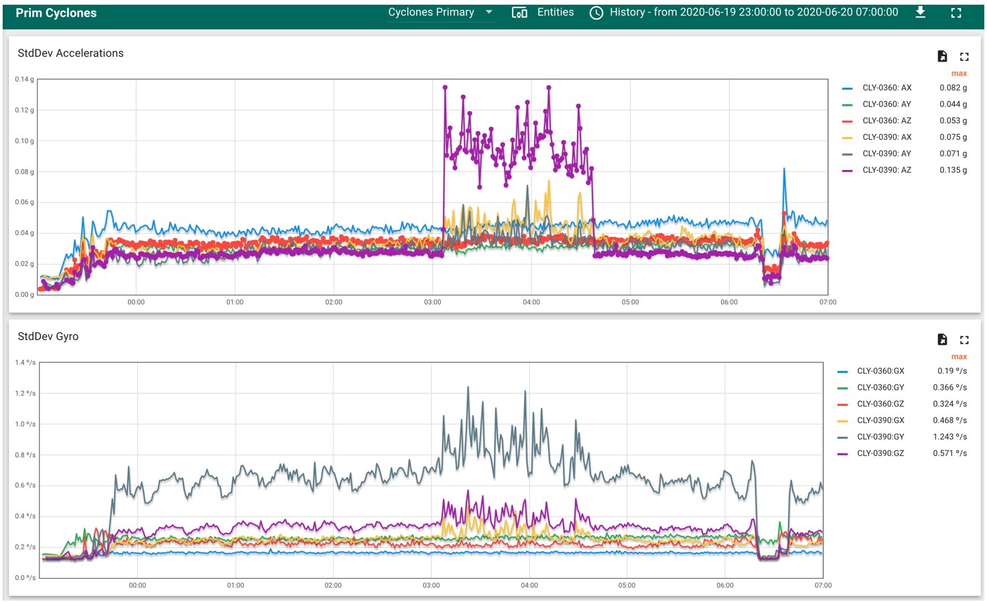Click the 0.082 g max value
This screenshot has height=602, width=987.
point(953,88)
